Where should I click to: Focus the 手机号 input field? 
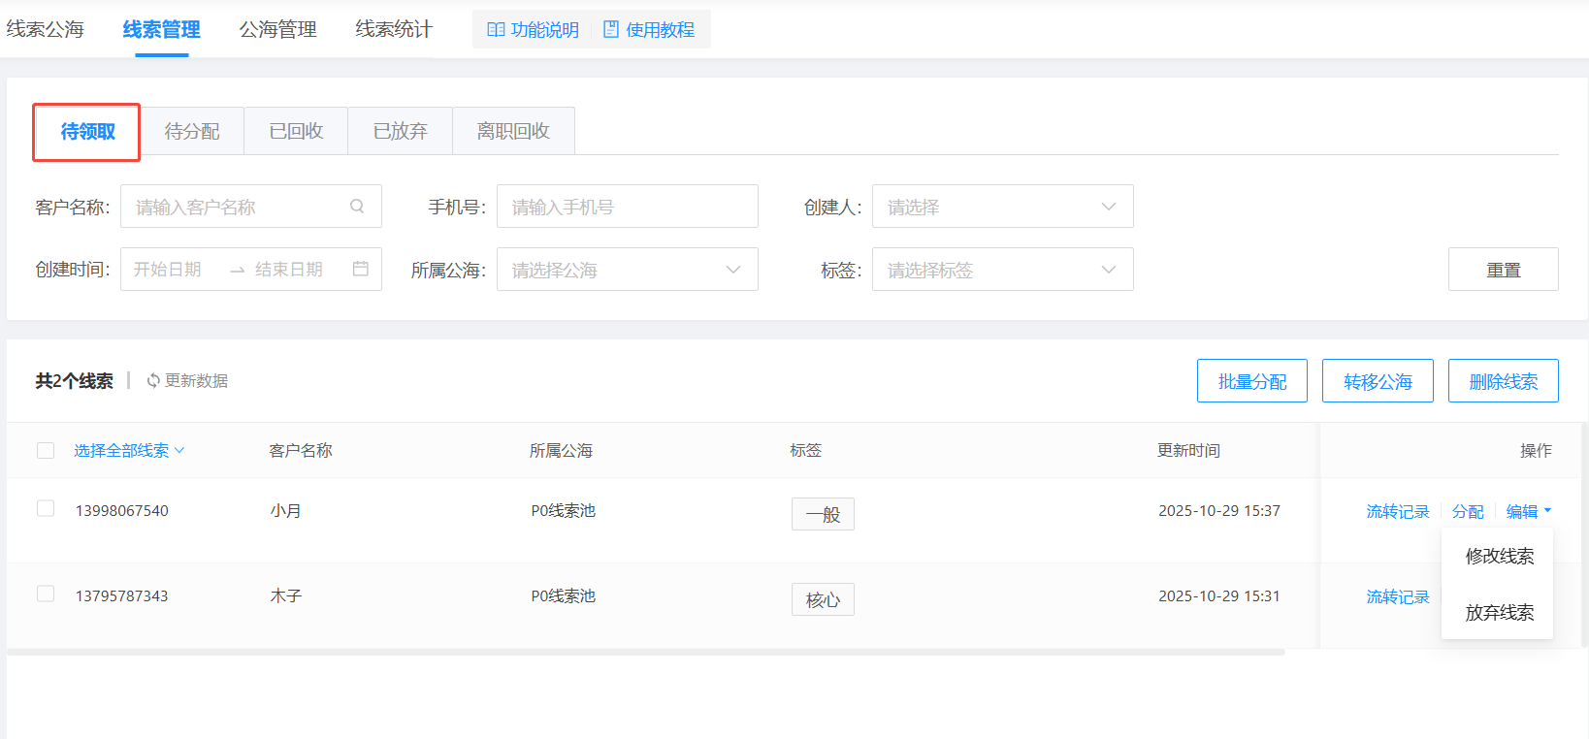click(627, 207)
